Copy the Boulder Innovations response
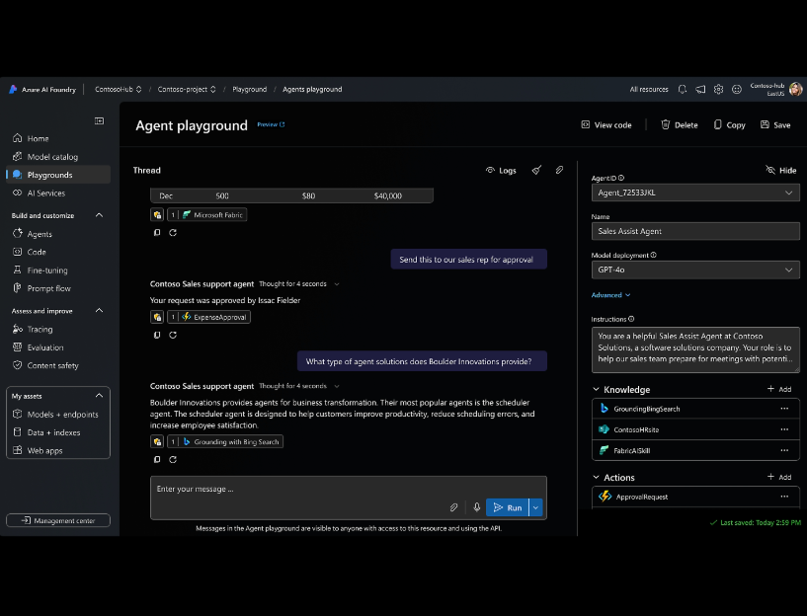Viewport: 807px width, 616px height. coord(157,460)
